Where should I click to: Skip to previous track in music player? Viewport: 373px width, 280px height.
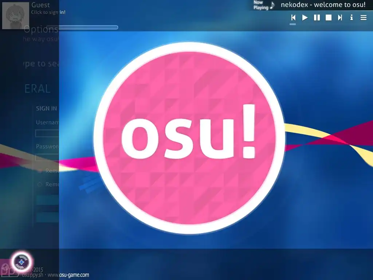click(293, 17)
